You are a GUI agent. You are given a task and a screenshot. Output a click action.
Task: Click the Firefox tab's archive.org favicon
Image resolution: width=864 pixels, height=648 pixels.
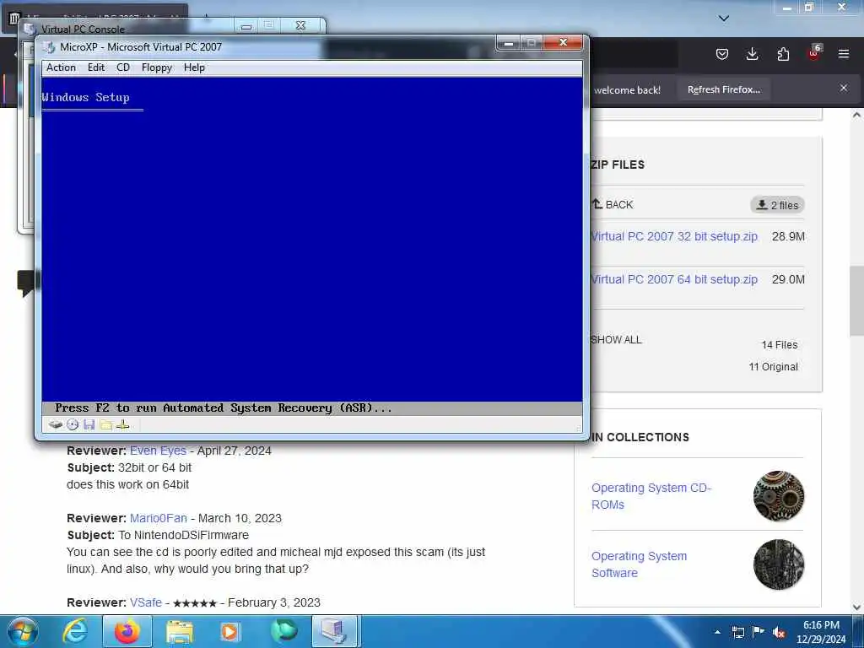[x=14, y=19]
